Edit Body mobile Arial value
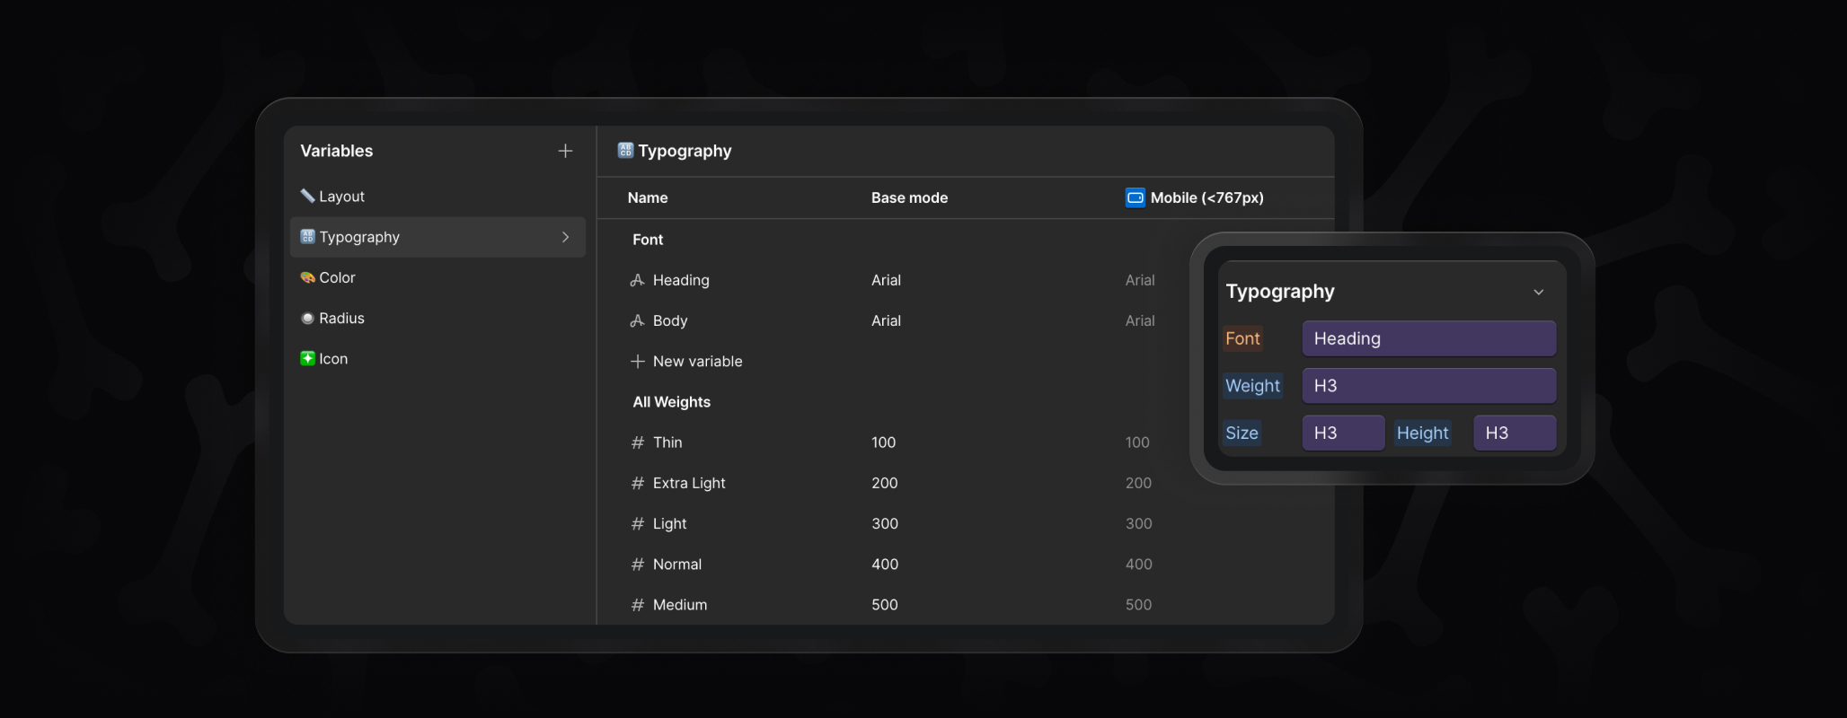The height and width of the screenshot is (718, 1847). (1140, 320)
